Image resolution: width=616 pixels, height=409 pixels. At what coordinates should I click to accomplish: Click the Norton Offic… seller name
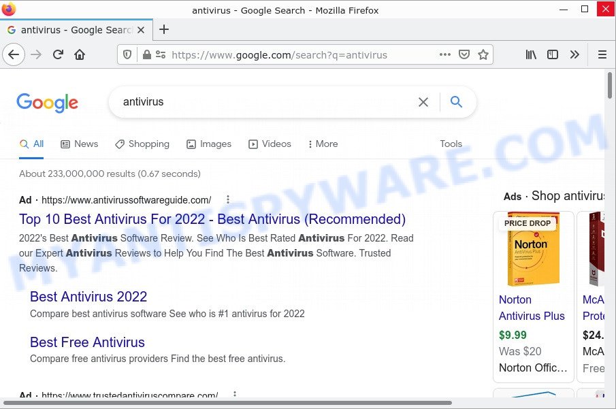(533, 367)
